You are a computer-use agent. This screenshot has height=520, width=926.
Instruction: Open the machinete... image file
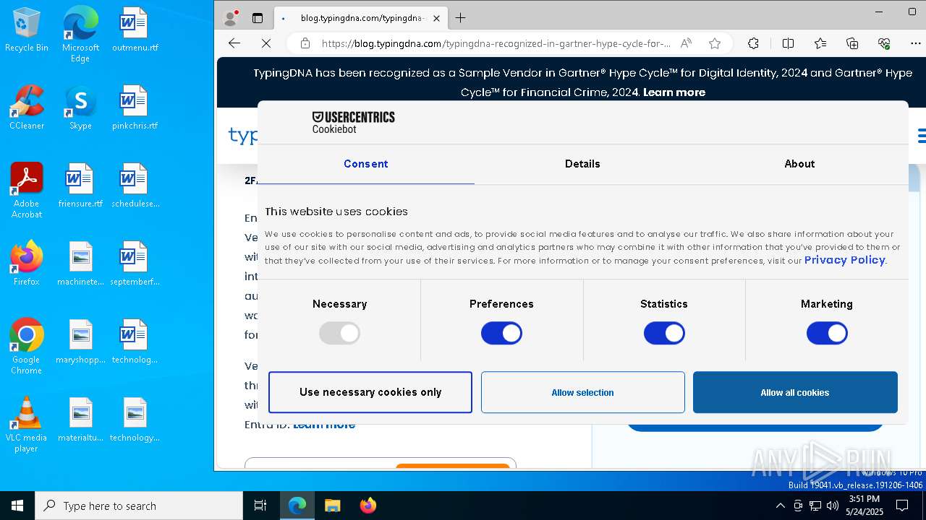tap(80, 264)
